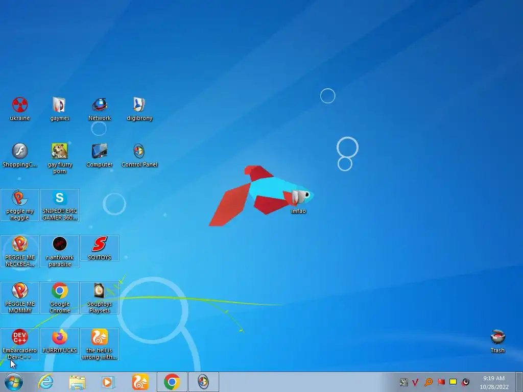Select the lmfao desktop file icon
The image size is (523, 392).
click(x=298, y=202)
